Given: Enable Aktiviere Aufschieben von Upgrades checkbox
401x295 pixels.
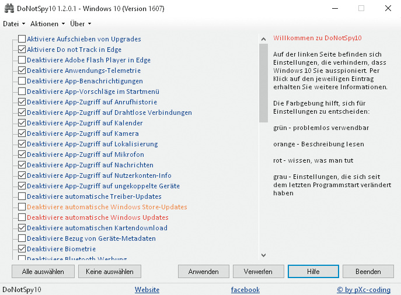Looking at the screenshot, I should (x=22, y=39).
